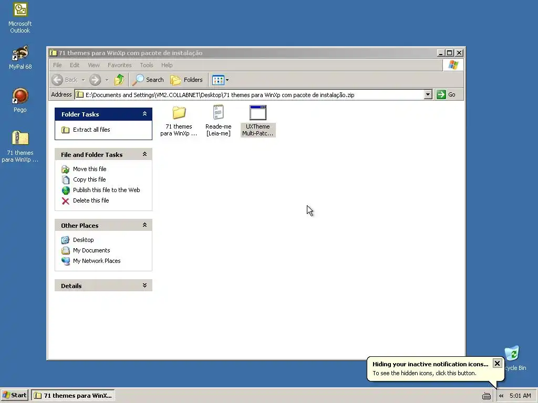Click in the Address bar path field

pos(250,95)
